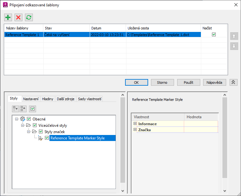Click the Storno button
The height and width of the screenshot is (196, 241).
click(x=162, y=83)
